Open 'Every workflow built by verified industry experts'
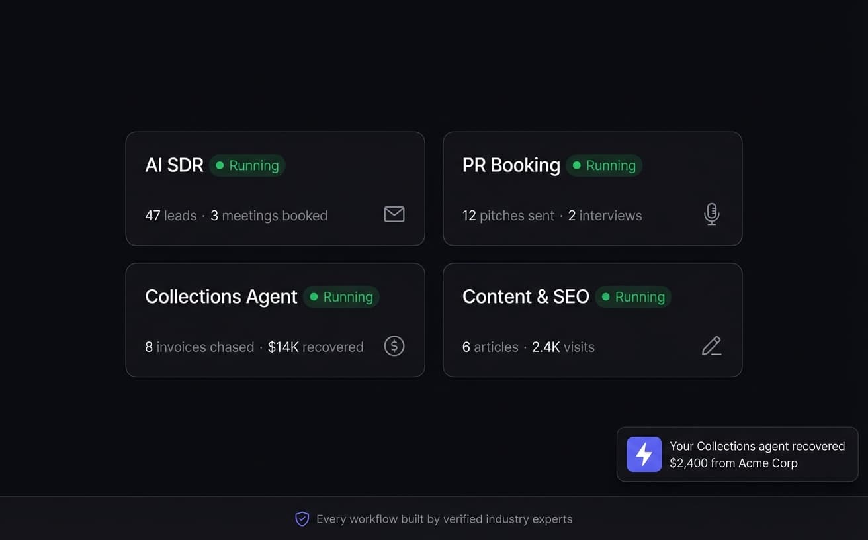 (445, 519)
